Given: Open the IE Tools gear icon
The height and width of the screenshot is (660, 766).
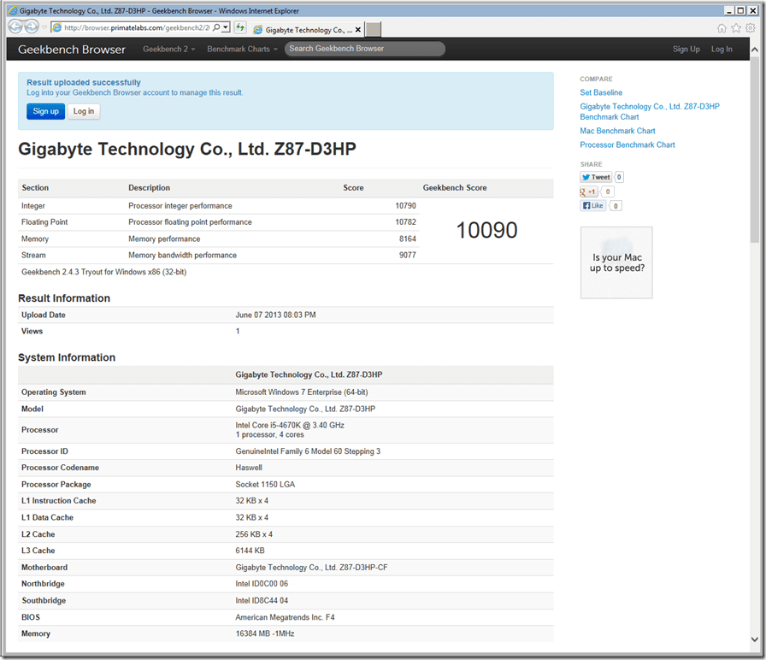Looking at the screenshot, I should click(751, 28).
